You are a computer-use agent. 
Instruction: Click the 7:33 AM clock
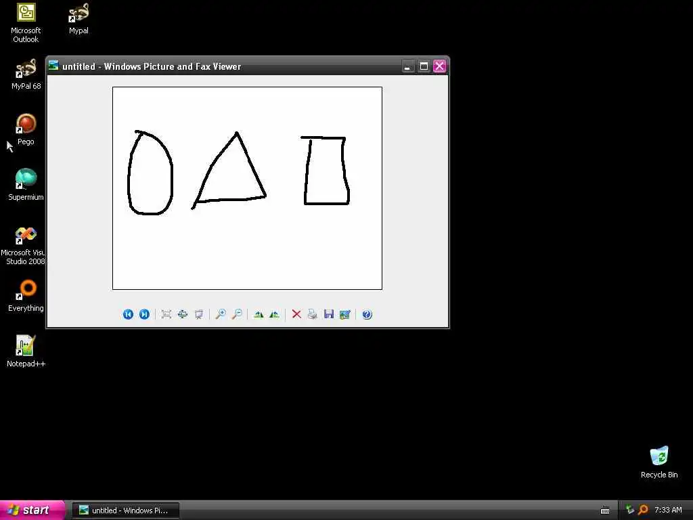coord(668,511)
